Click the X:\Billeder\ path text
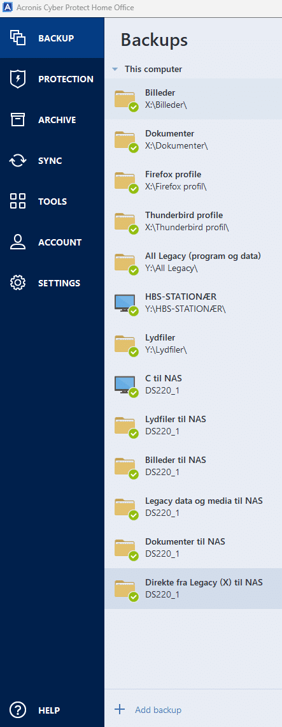Image resolution: width=282 pixels, height=727 pixels. pos(166,105)
